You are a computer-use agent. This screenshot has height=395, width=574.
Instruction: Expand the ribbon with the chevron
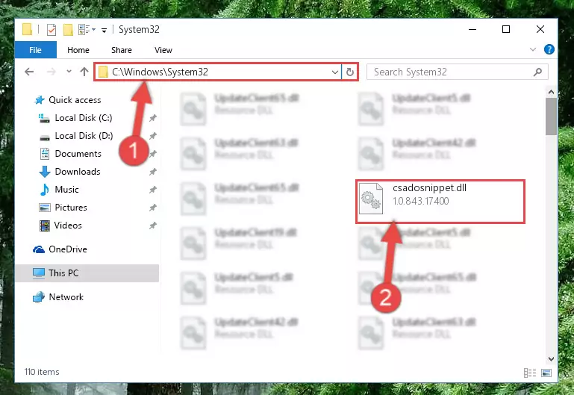coord(533,49)
